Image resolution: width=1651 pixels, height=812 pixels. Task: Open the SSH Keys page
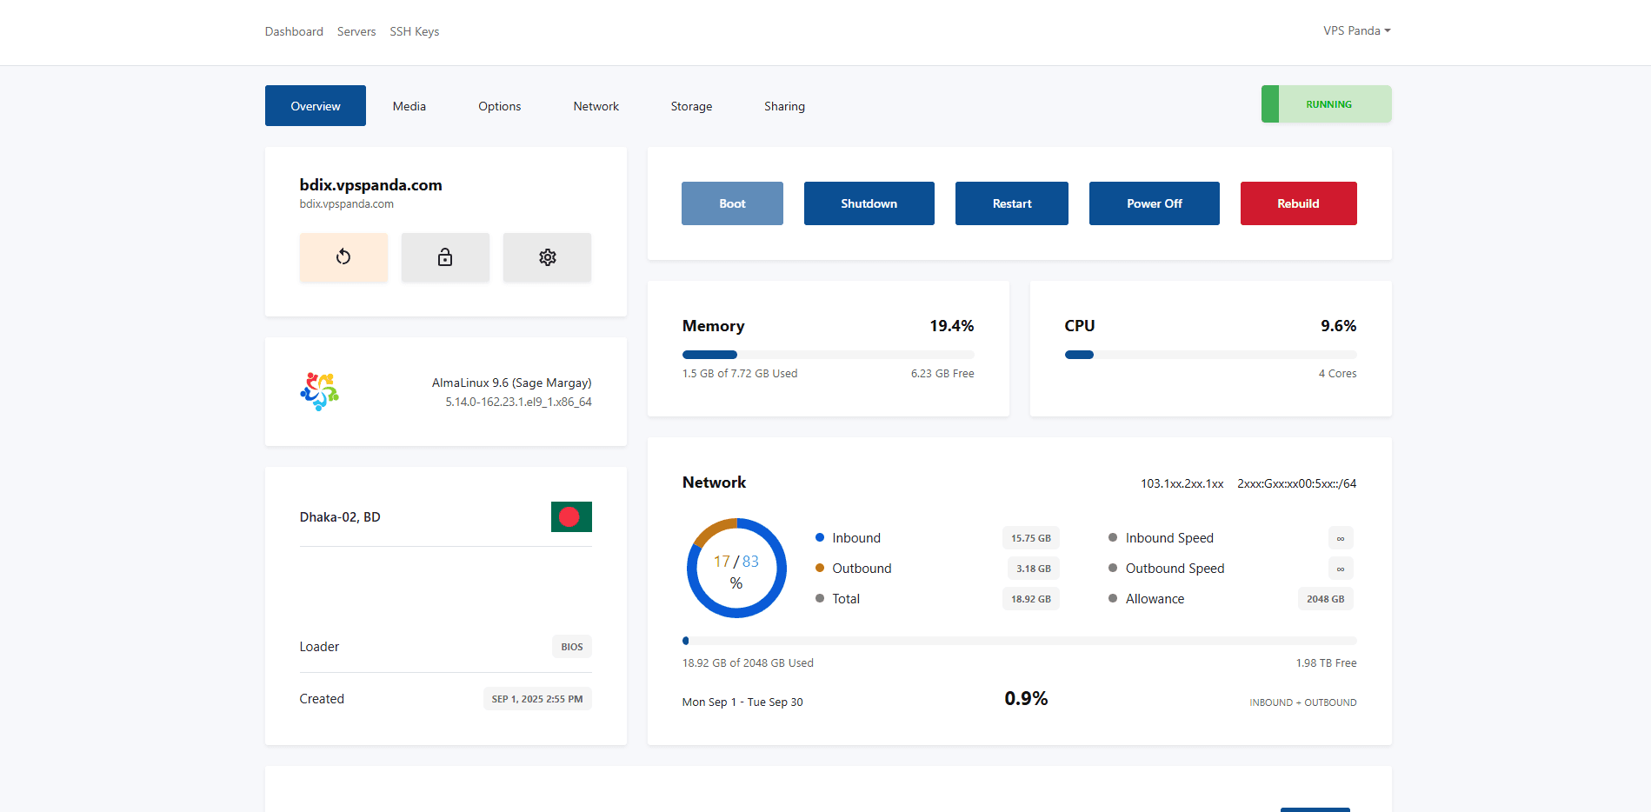click(x=414, y=30)
